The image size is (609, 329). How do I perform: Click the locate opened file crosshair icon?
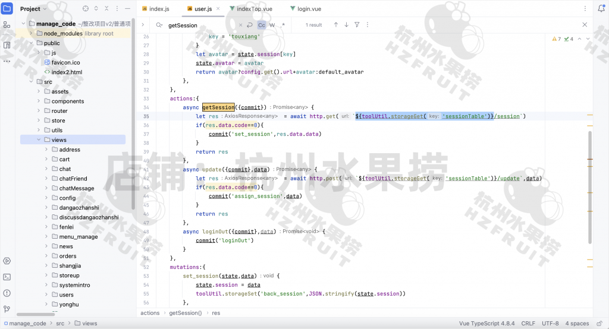pyautogui.click(x=85, y=9)
